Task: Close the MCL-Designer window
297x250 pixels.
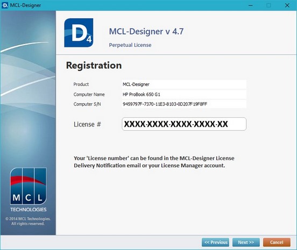Action: tap(287, 5)
